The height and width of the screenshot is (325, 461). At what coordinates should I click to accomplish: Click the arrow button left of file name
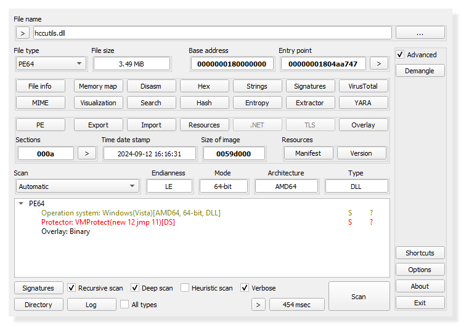(22, 33)
